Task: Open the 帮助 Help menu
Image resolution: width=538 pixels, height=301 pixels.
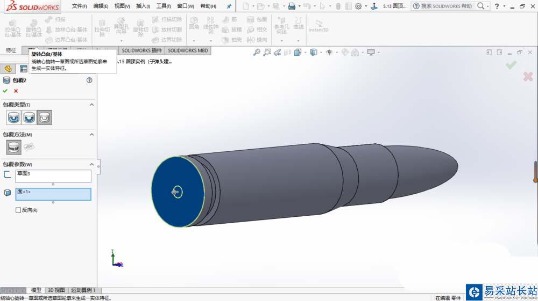Action: (208, 6)
